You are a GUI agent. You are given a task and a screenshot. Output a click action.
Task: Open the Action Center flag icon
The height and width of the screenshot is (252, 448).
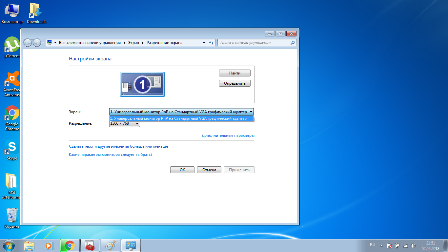(390, 245)
